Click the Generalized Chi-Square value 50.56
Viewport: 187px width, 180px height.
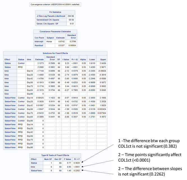71,20
